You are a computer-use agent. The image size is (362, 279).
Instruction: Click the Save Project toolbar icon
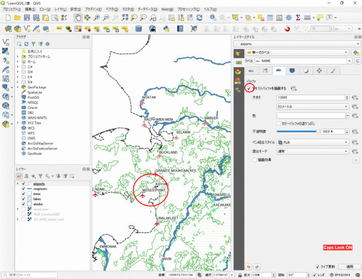[27, 18]
